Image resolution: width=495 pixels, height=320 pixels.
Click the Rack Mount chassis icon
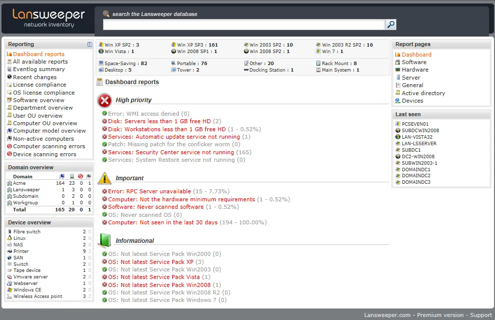pos(318,63)
